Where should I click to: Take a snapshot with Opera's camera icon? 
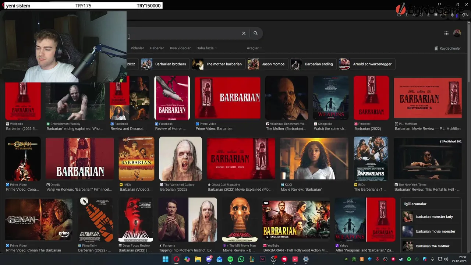click(407, 15)
